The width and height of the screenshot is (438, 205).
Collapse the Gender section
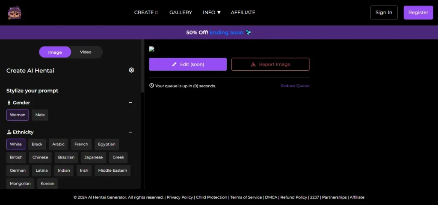[130, 103]
